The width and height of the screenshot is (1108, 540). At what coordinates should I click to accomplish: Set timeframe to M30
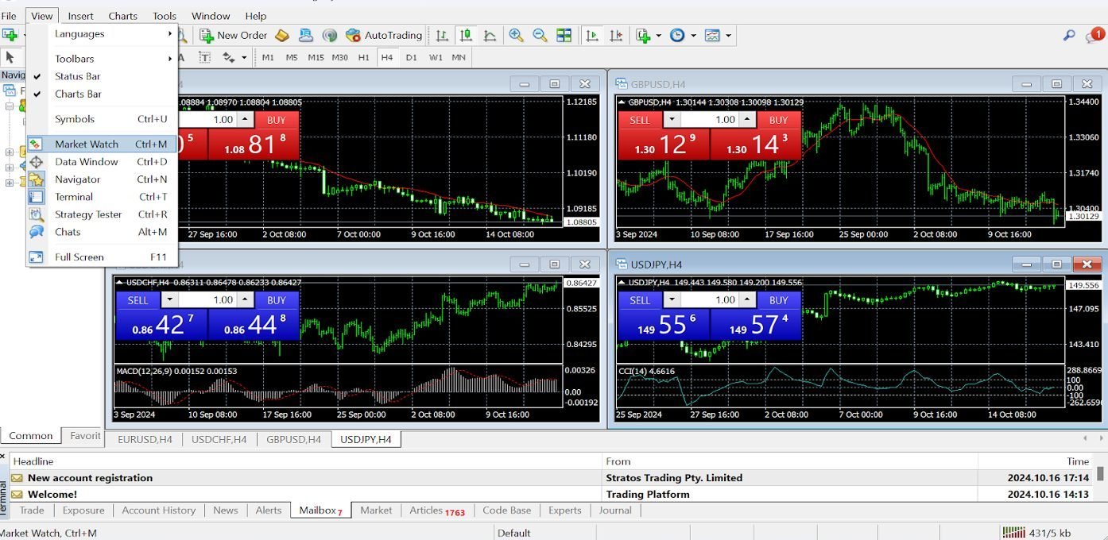tap(340, 57)
